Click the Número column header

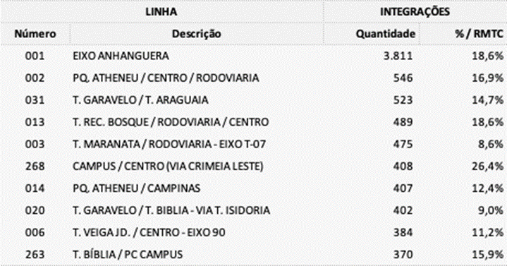[x=35, y=34]
